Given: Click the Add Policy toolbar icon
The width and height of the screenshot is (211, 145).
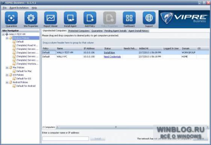Looking at the screenshot, I should coord(90,18).
